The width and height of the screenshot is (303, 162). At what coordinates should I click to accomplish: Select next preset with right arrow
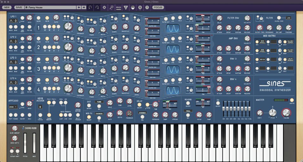pos(84,7)
